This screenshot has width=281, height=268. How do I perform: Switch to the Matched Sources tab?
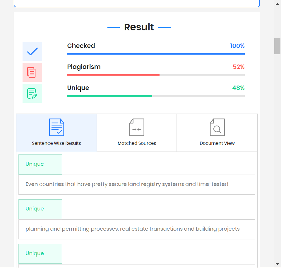pos(136,133)
